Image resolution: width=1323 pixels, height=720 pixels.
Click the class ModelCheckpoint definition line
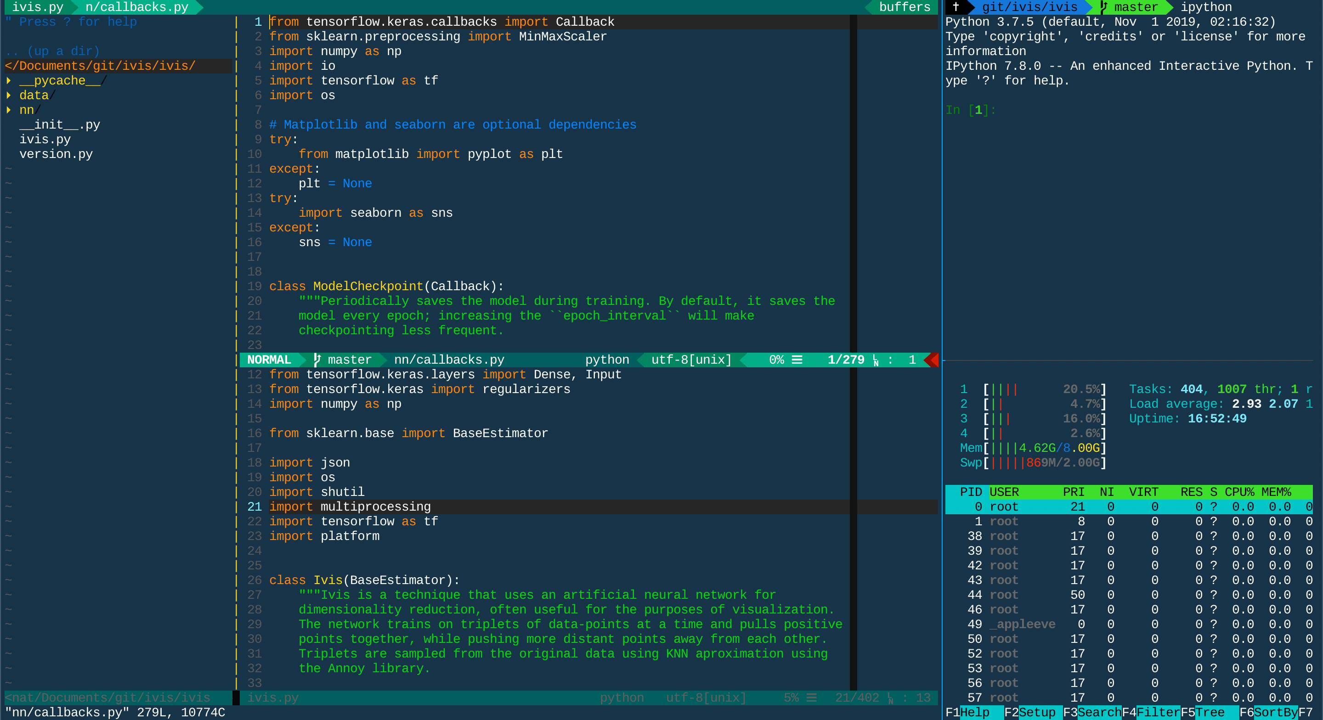pyautogui.click(x=386, y=287)
